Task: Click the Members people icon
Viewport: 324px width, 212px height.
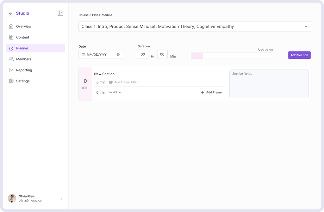Action: (x=11, y=59)
